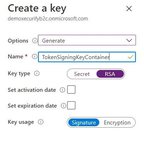Click the demoxecurifyb2c.onmicrosoft.com tenant name

(x=48, y=19)
